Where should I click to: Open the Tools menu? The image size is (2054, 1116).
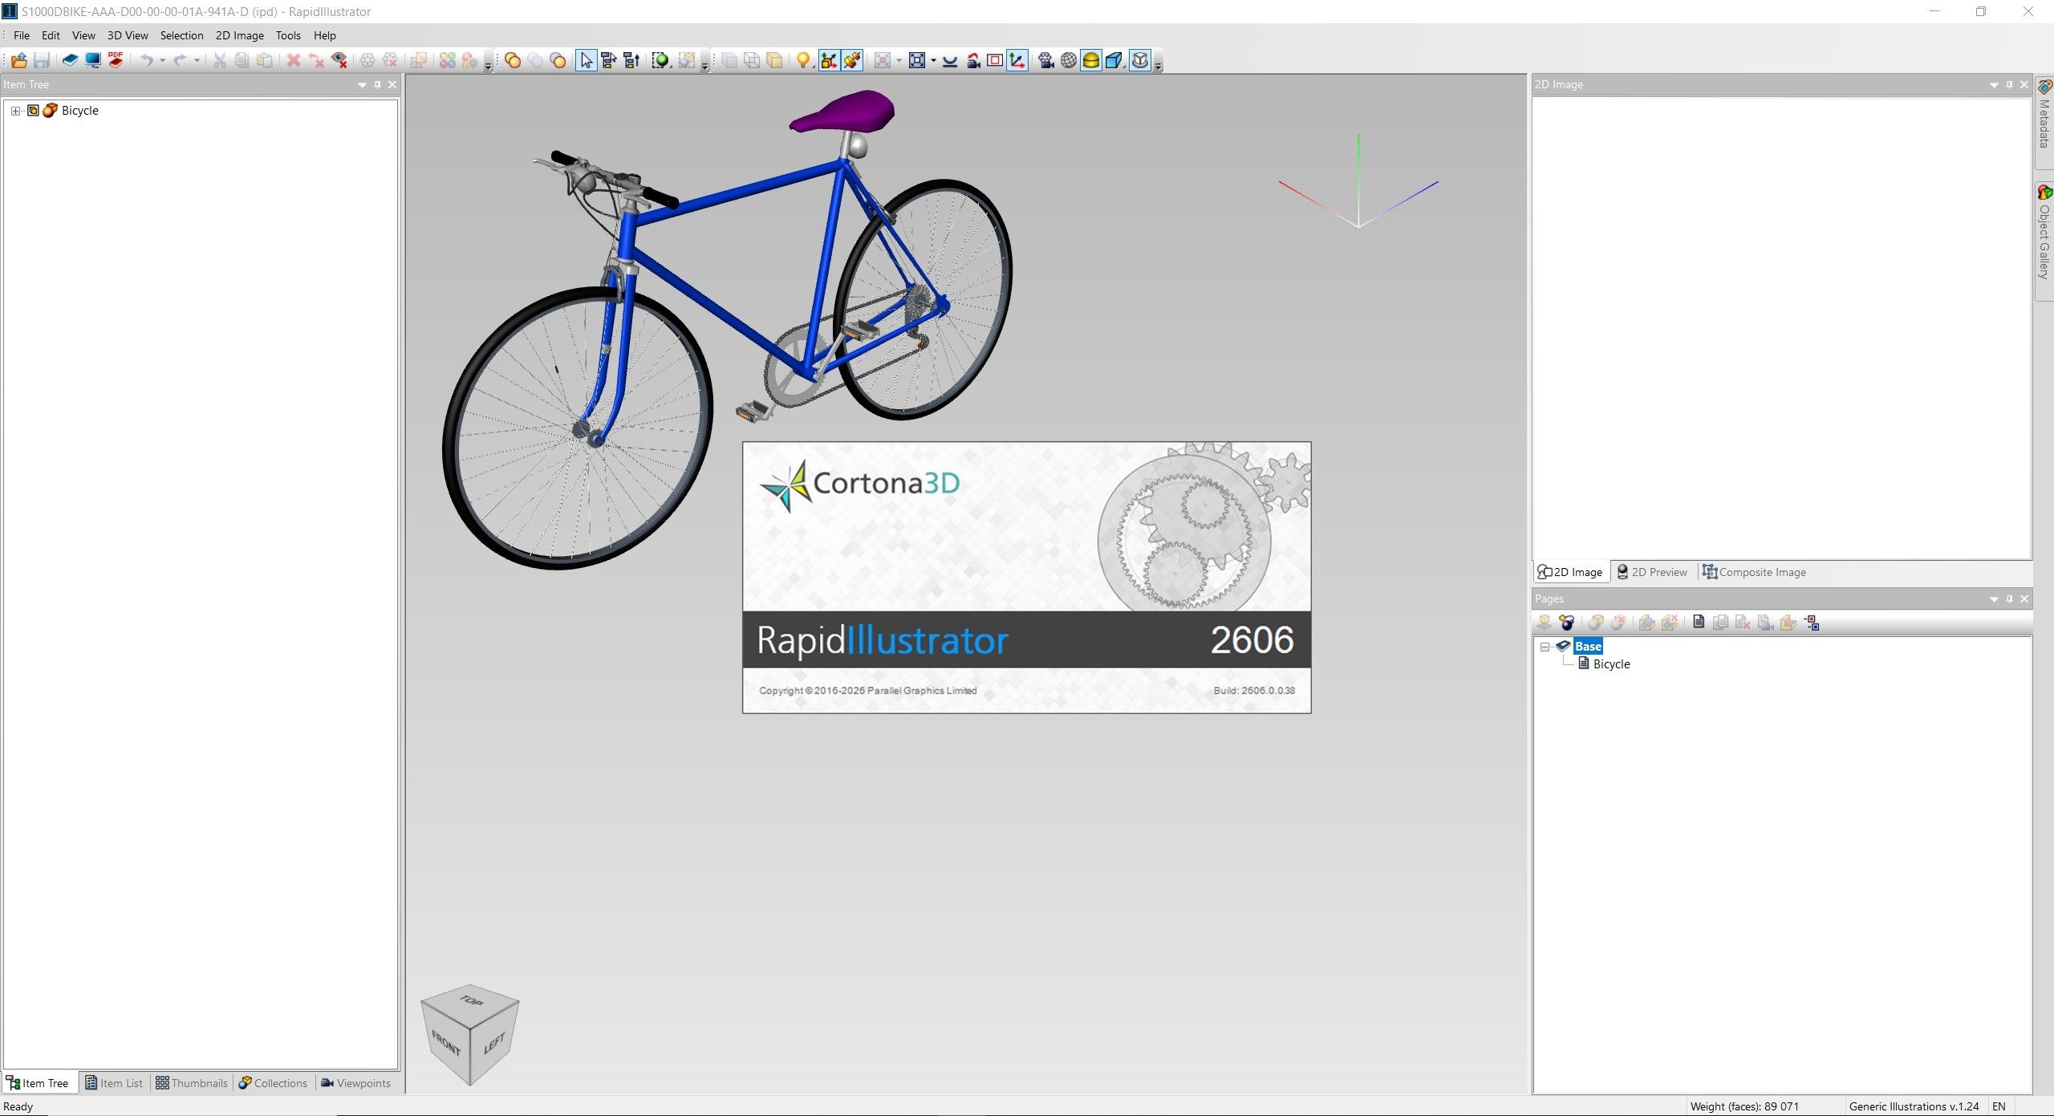pyautogui.click(x=288, y=35)
